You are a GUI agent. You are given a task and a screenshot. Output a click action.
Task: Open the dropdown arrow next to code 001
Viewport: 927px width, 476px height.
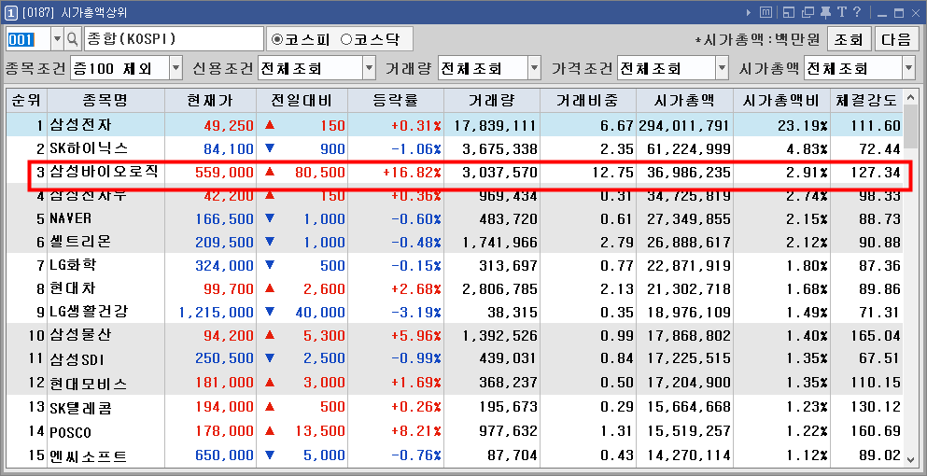[x=57, y=39]
